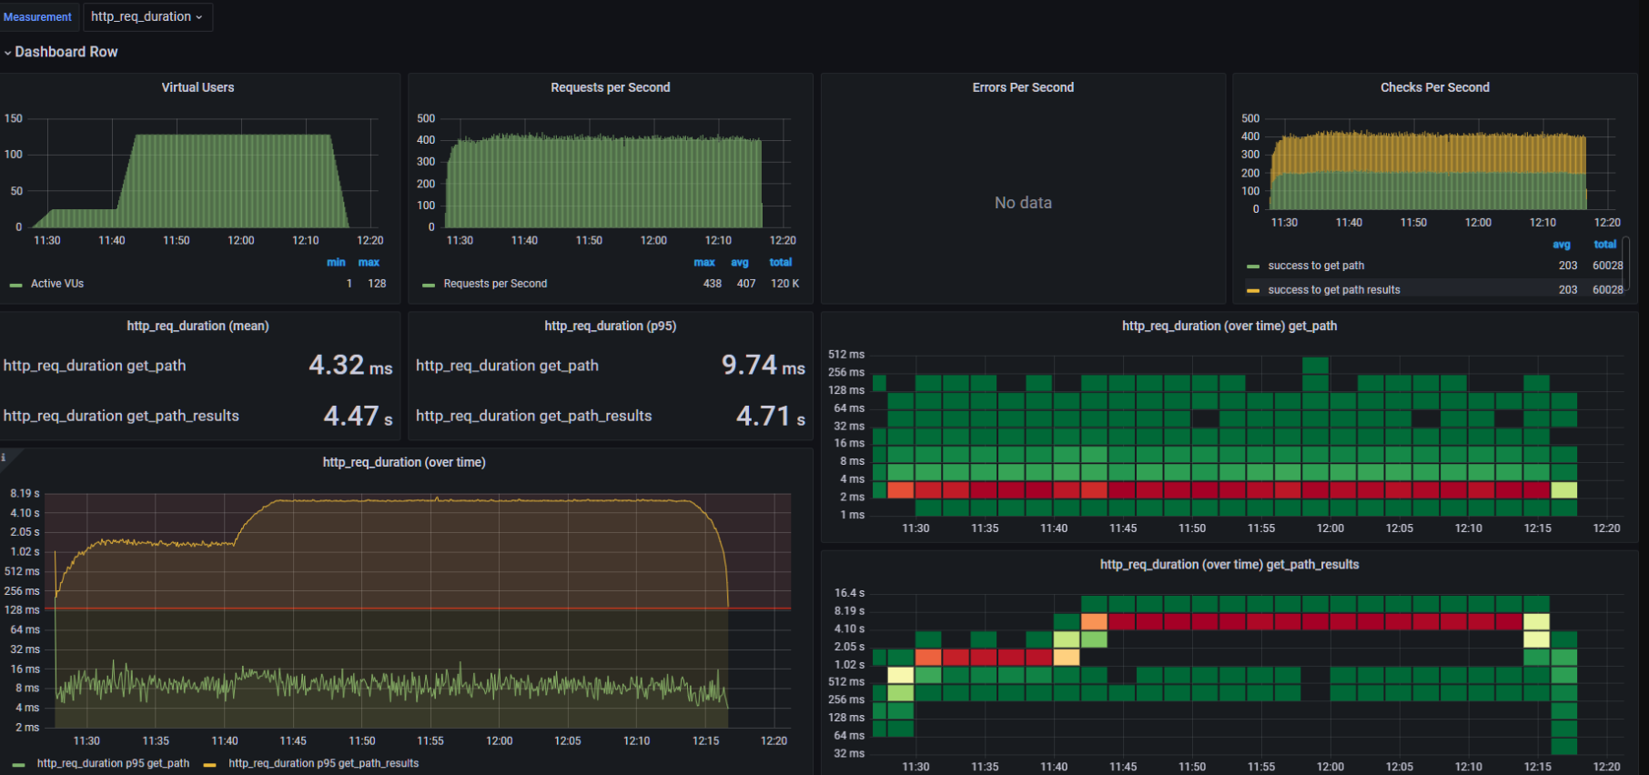Toggle the Requests per Second legend series

click(x=495, y=284)
